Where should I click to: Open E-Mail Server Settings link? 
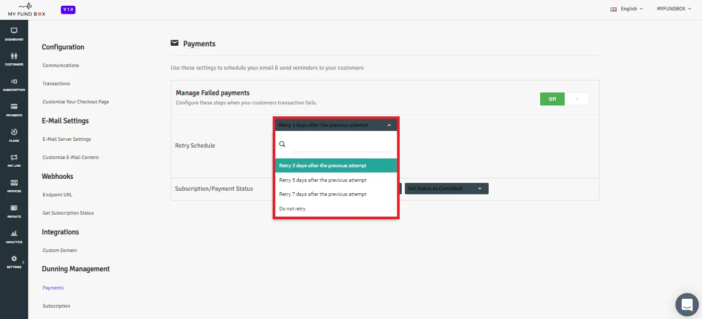(67, 139)
